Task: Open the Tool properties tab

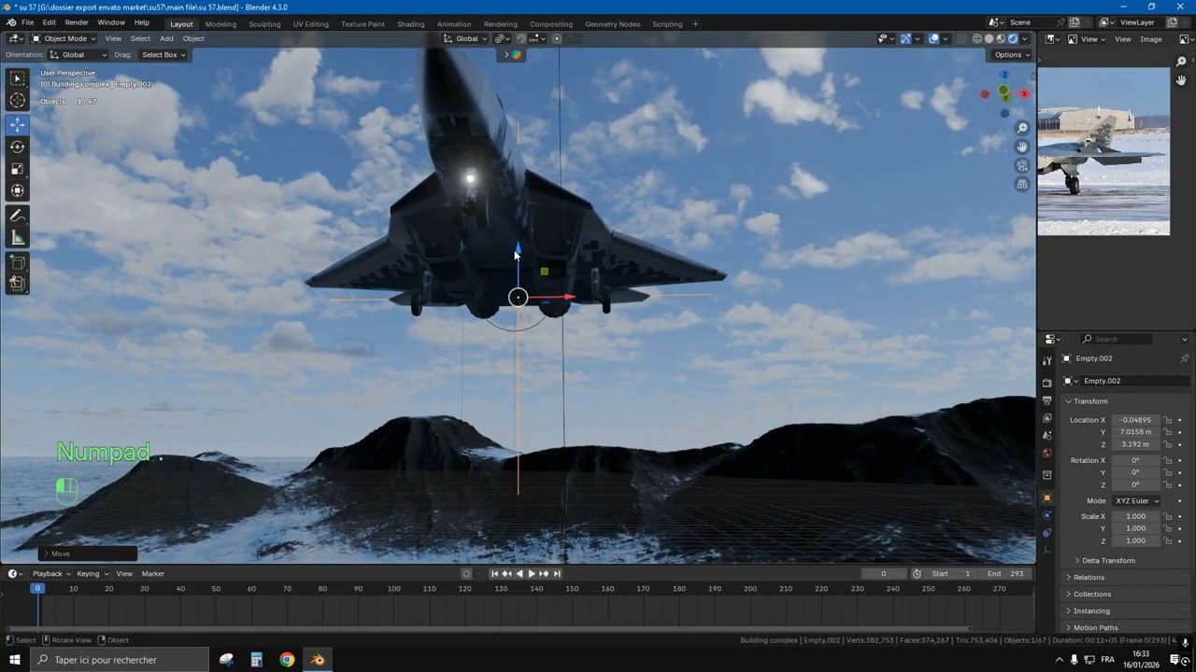Action: [1046, 360]
